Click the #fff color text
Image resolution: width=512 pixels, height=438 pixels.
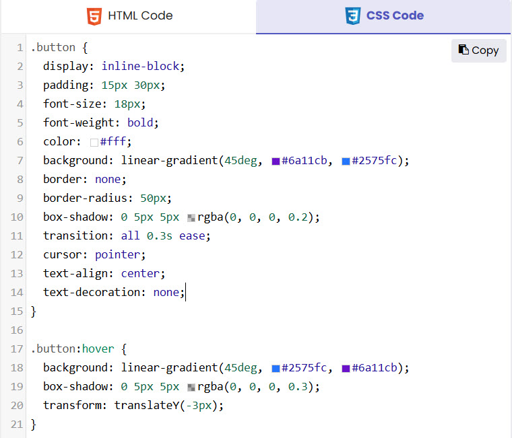[113, 141]
